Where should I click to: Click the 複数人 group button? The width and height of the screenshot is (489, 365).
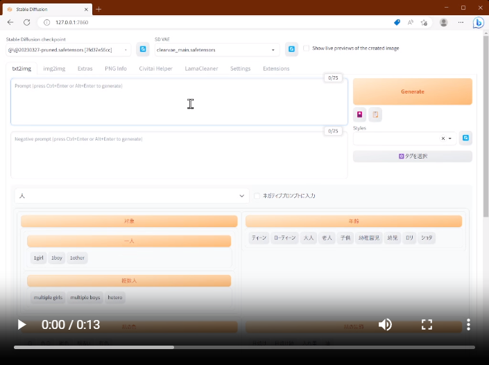point(129,281)
